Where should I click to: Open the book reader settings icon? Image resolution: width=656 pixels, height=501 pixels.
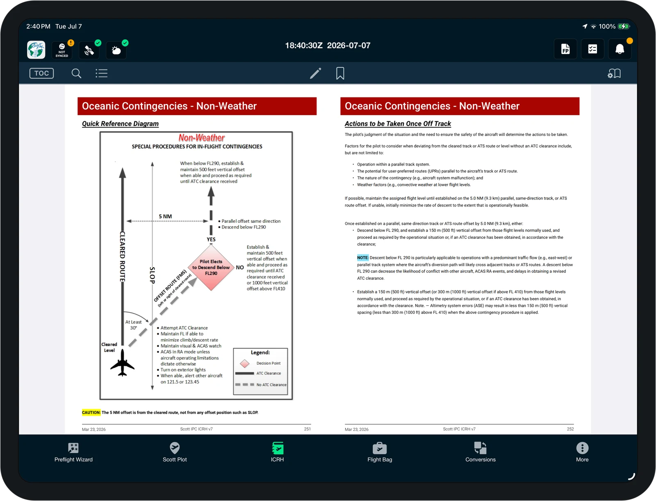tap(614, 73)
